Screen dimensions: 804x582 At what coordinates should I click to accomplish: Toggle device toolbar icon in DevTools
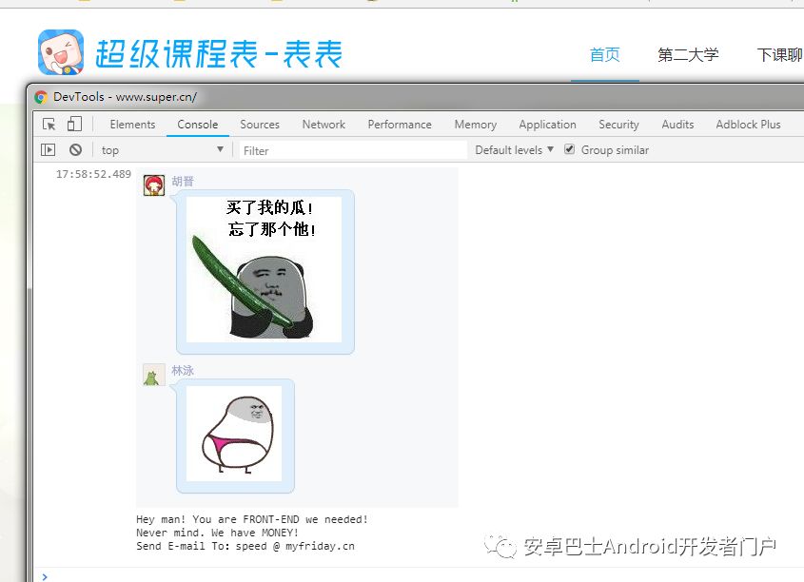click(x=74, y=124)
